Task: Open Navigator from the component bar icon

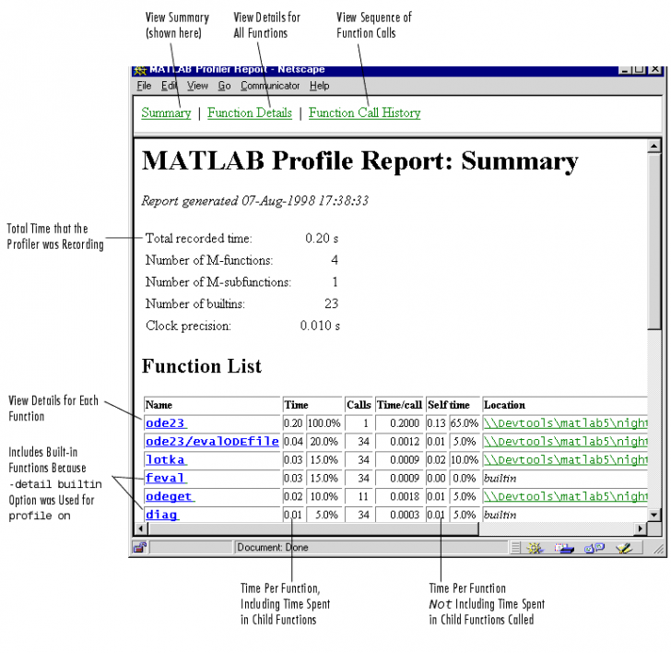Action: click(536, 547)
